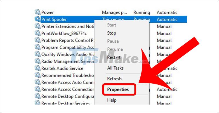Click the PrintWorkflow_896774c gear icon
Image resolution: width=219 pixels, height=113 pixels.
click(38, 33)
